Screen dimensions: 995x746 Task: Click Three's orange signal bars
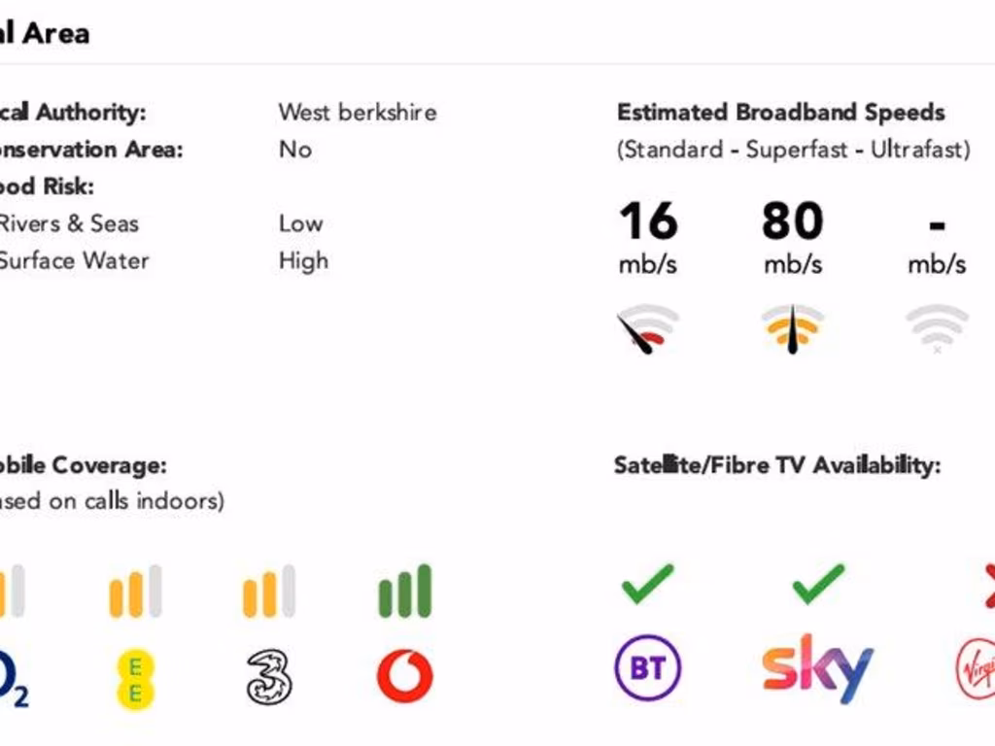click(269, 593)
